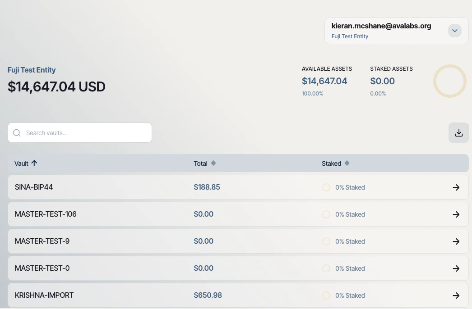Click the $650.98 total value
Viewport: 472px width, 309px height.
point(208,295)
